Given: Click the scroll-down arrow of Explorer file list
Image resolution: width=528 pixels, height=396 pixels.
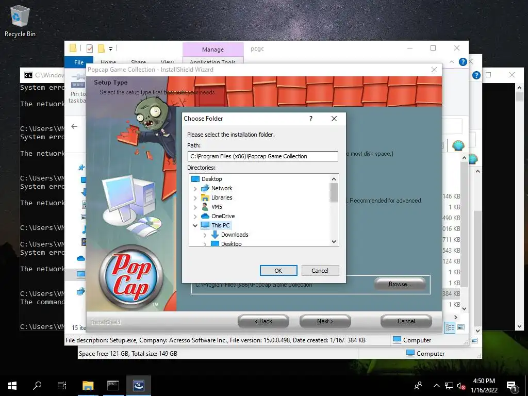Looking at the screenshot, I should click(x=465, y=308).
